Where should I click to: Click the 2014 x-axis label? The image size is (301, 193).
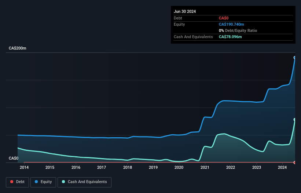click(24, 167)
